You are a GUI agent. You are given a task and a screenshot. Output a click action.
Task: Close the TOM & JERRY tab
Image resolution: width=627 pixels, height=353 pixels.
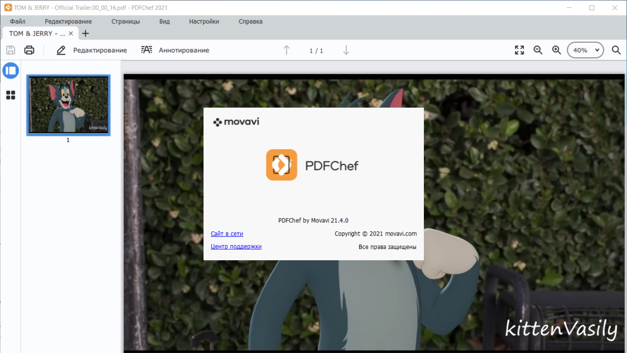pyautogui.click(x=71, y=34)
